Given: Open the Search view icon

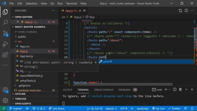Looking at the screenshot, I should point(5,23).
